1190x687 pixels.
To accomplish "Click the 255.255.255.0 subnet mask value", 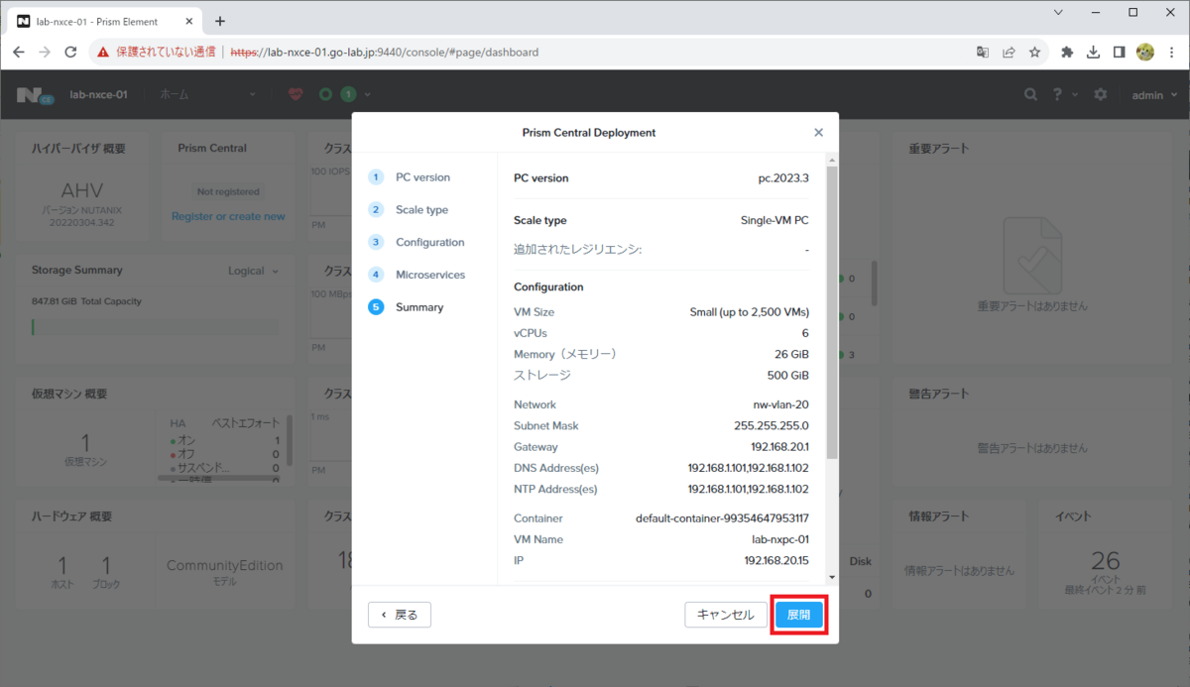I will click(772, 425).
